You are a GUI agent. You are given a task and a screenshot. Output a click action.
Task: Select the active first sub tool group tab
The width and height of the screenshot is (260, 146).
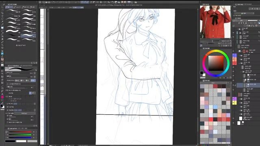click(9, 7)
